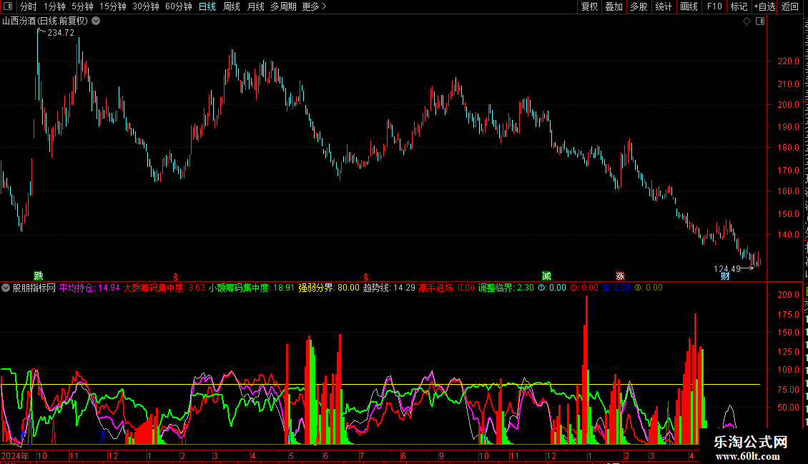Viewport: 808px width, 464px height.
Task: Click the diamond marker icon above the chart
Action: pyautogui.click(x=747, y=21)
